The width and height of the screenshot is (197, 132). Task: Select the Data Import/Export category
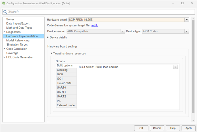tap(18, 24)
